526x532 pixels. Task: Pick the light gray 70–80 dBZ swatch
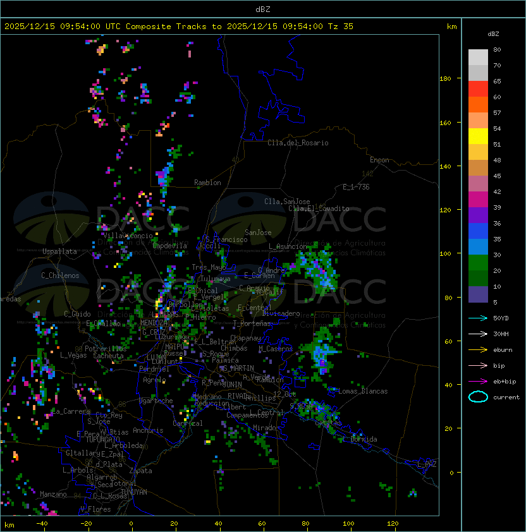coord(478,57)
